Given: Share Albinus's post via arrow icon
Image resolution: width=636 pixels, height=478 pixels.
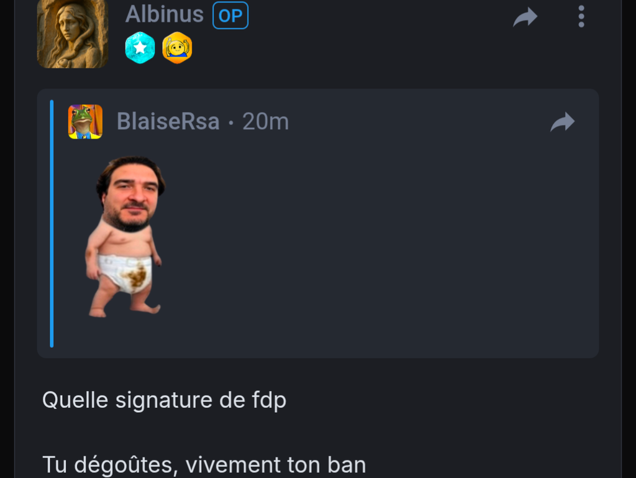Looking at the screenshot, I should (525, 17).
